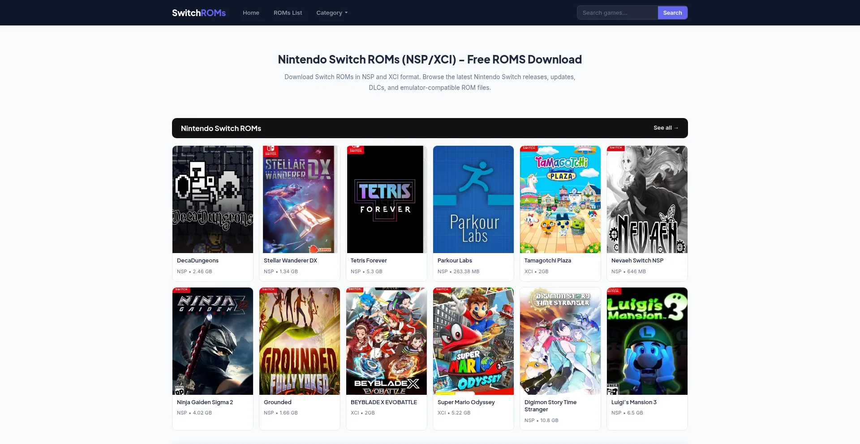Click the Grounded game title

(277, 402)
